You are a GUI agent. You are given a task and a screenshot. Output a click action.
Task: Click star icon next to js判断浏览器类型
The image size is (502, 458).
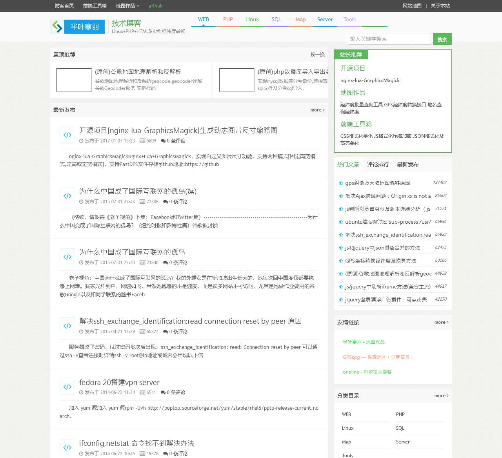click(341, 209)
